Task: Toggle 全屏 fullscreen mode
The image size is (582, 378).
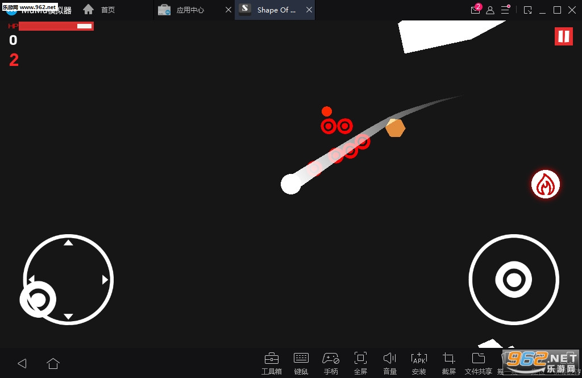Action: click(x=360, y=364)
